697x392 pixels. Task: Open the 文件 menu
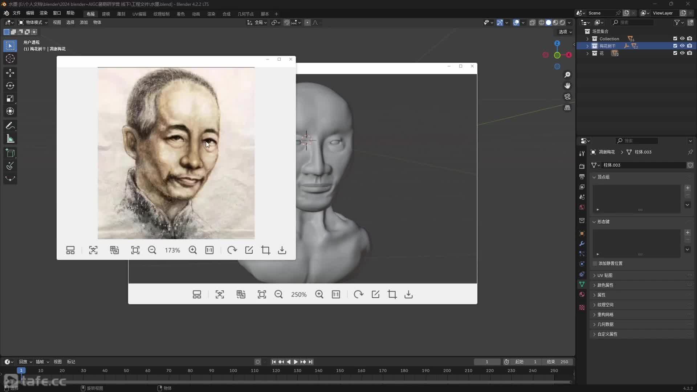(x=17, y=13)
